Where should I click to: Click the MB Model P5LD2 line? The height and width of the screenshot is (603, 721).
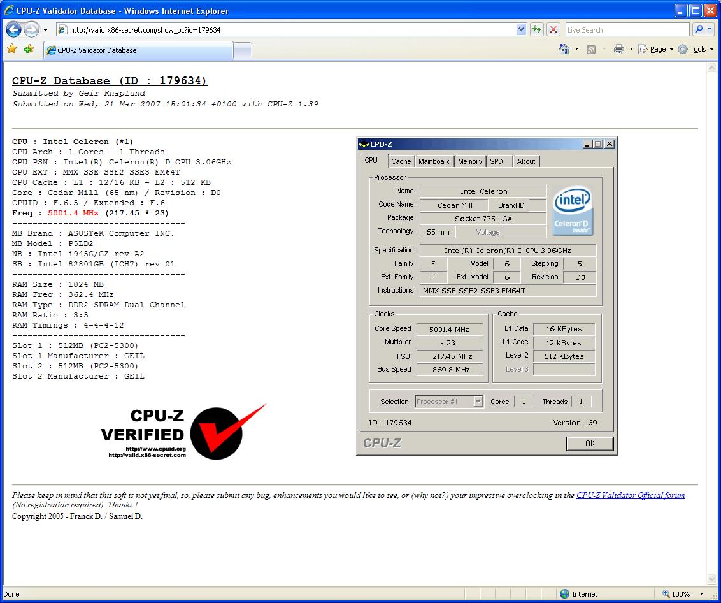[52, 243]
